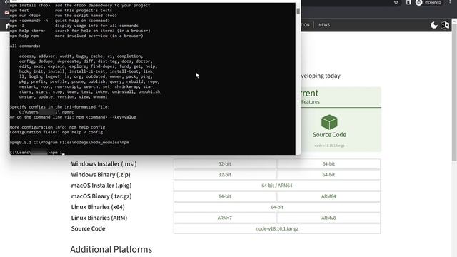Open the browser three-dot menu
This screenshot has height=257, width=457.
click(450, 2)
